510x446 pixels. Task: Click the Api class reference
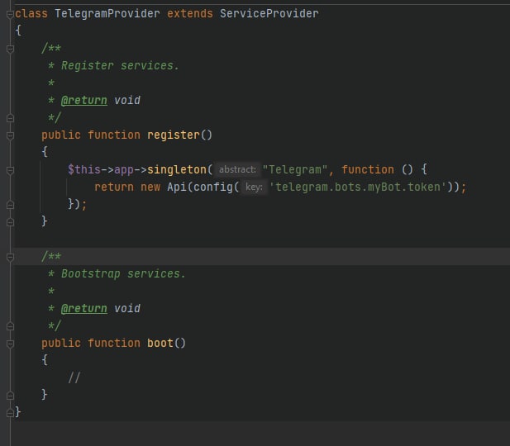click(177, 187)
